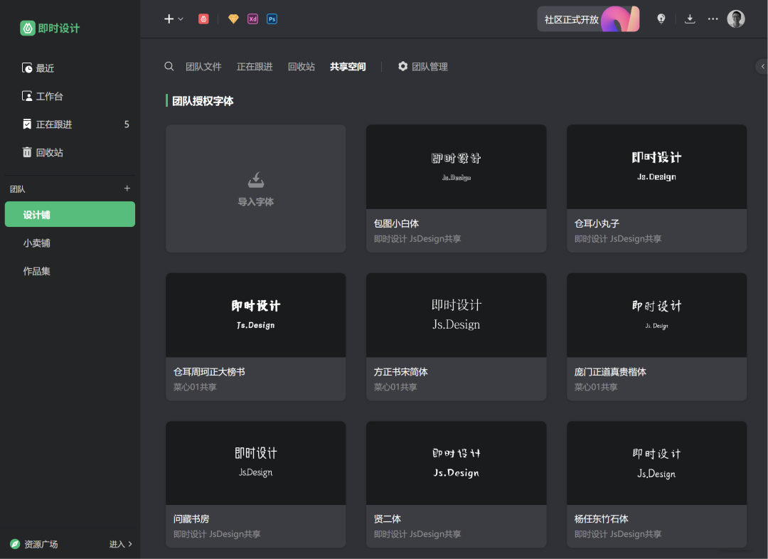768x559 pixels.
Task: Click 进入 link for 资源广场
Action: coord(120,544)
